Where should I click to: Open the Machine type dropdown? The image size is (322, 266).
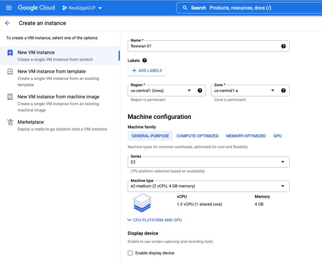(283, 186)
